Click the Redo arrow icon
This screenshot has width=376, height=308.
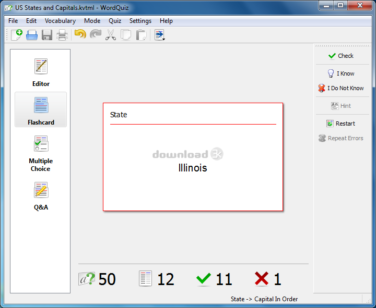96,34
